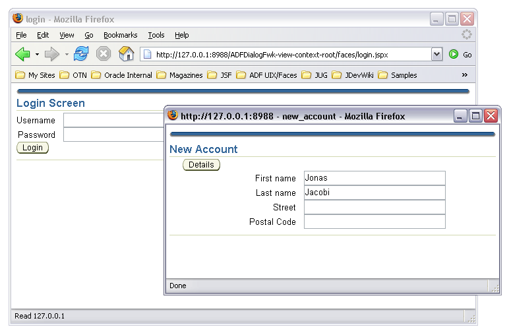Click the resize grip of the new_account window
Screen dimensions: 509x335
tap(495, 288)
